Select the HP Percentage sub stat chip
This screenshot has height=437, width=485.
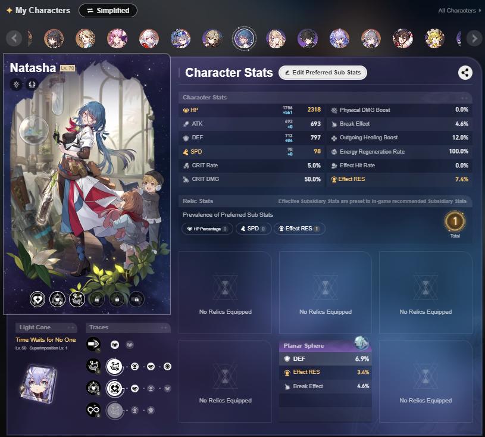(207, 229)
